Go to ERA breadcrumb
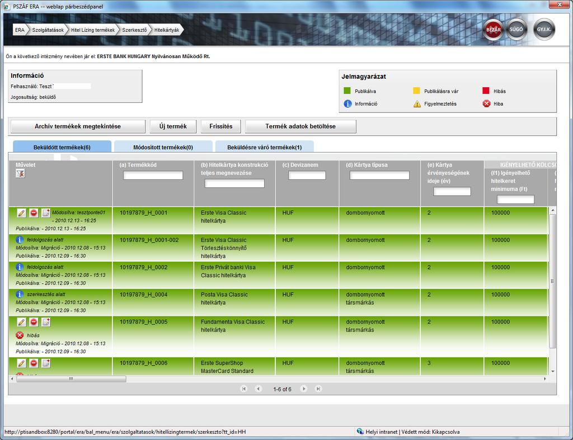The height and width of the screenshot is (440, 573). coord(20,30)
